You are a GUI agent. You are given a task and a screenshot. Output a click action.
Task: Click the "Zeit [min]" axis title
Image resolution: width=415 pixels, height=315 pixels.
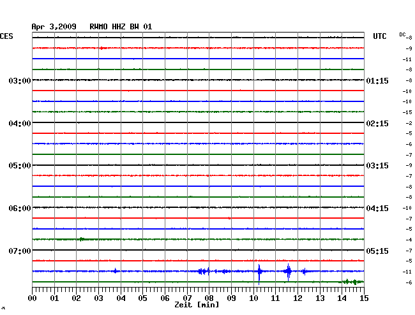coord(197,305)
